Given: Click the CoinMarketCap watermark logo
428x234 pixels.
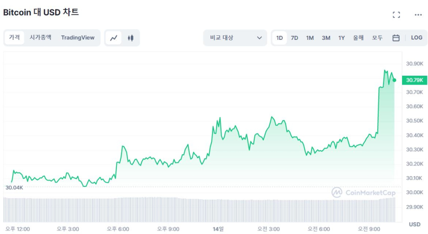Looking at the screenshot, I should point(364,192).
